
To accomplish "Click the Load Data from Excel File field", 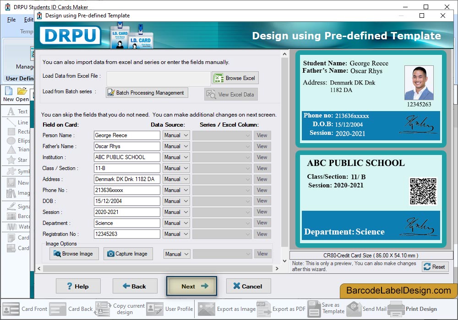I will 158,78.
